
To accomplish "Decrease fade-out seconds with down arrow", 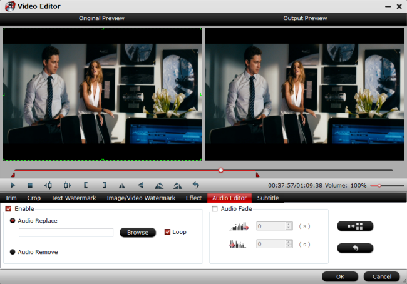I will [x=289, y=246].
